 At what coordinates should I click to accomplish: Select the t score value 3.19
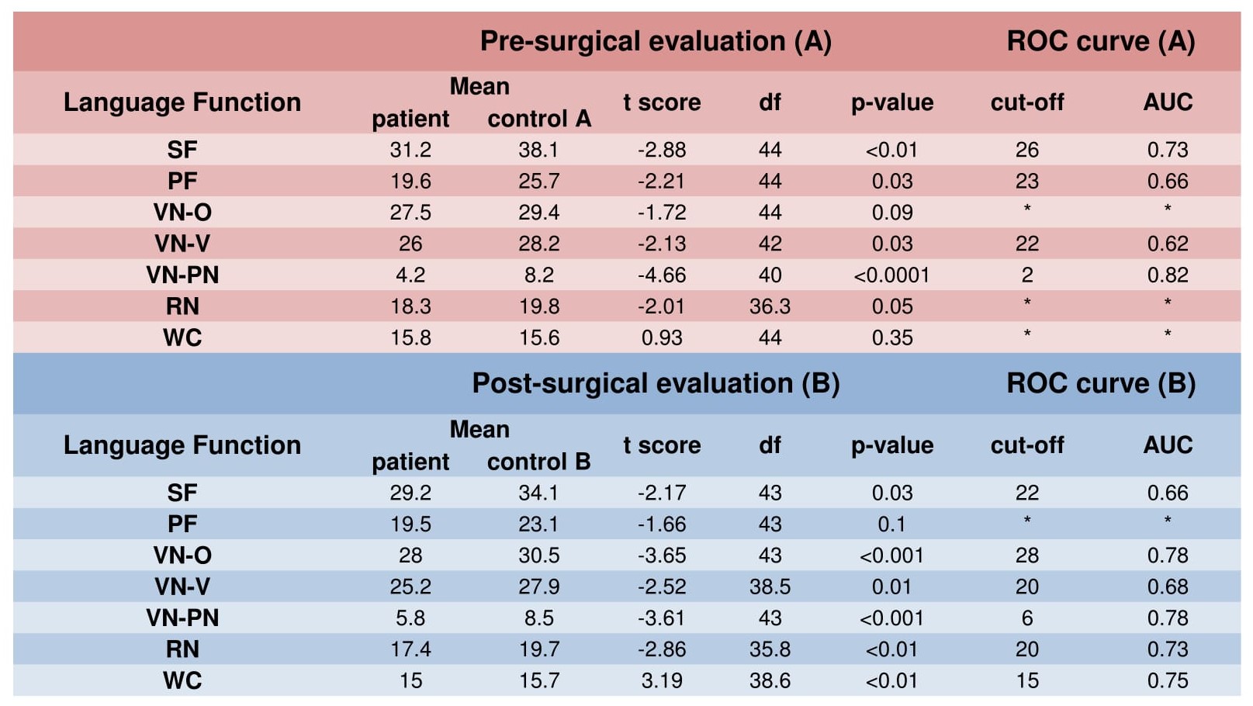point(662,680)
